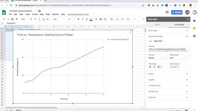Click the Undo icon in toolbar

pos(4,19)
